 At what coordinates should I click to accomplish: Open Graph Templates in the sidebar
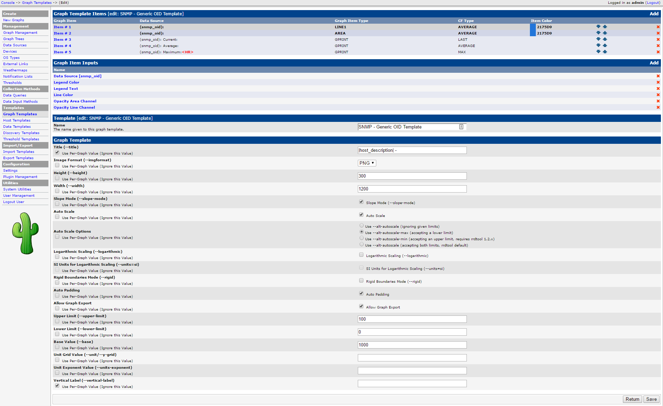[x=20, y=114]
